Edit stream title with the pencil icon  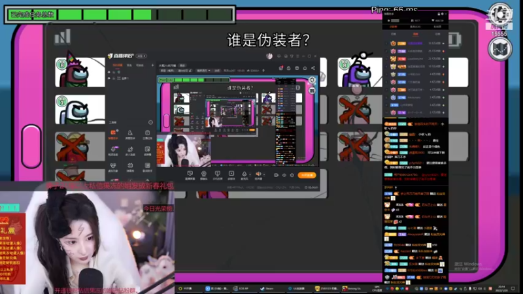190,71
